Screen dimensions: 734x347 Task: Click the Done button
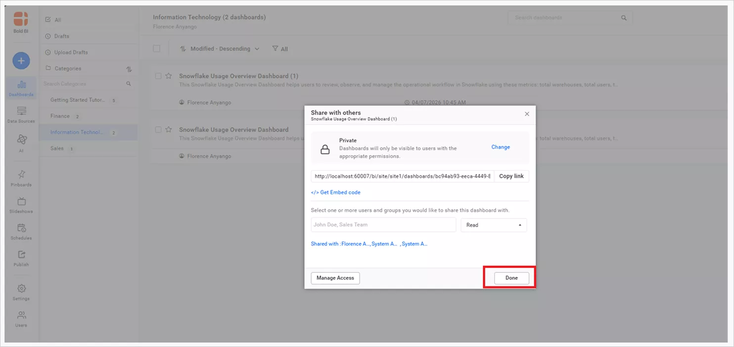511,278
